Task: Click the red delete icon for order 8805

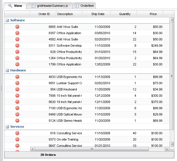Action: [17, 27]
